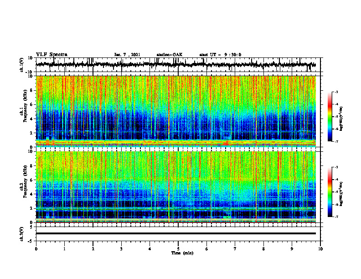Click the "4" kHz tick on ch.2 frequency axis

coord(31,194)
